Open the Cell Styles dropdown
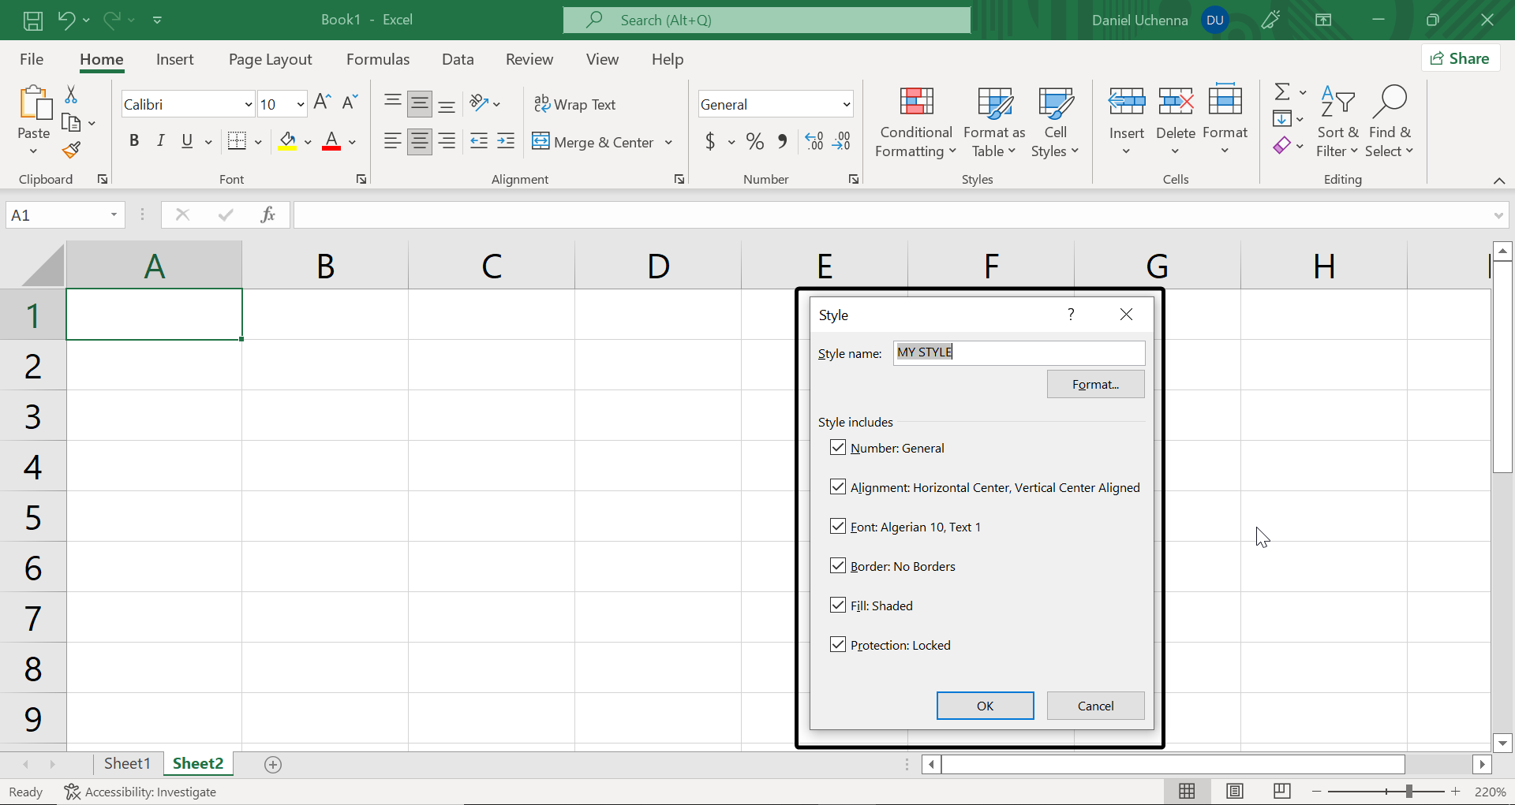This screenshot has width=1515, height=805. click(1055, 123)
